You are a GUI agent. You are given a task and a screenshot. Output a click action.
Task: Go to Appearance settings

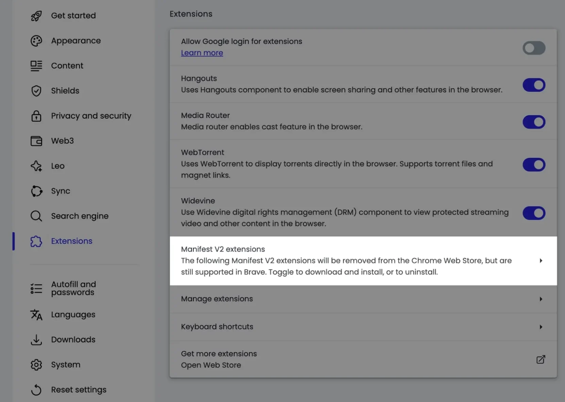tap(76, 41)
